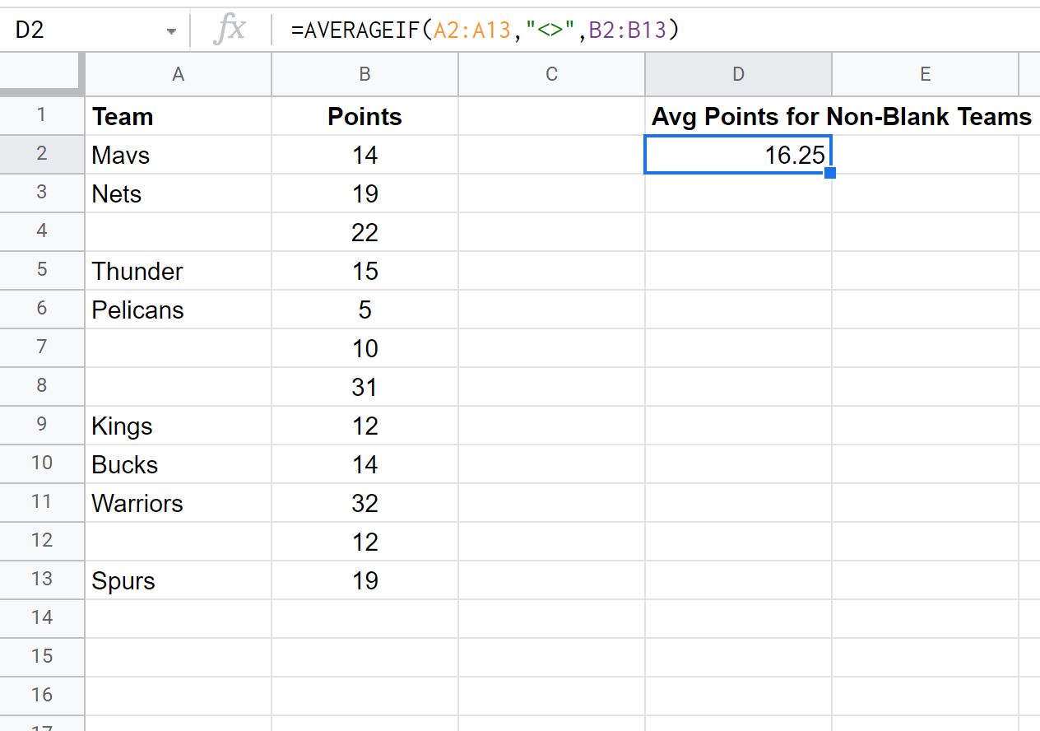
Task: Click the select-all corner box
Action: tap(42, 74)
